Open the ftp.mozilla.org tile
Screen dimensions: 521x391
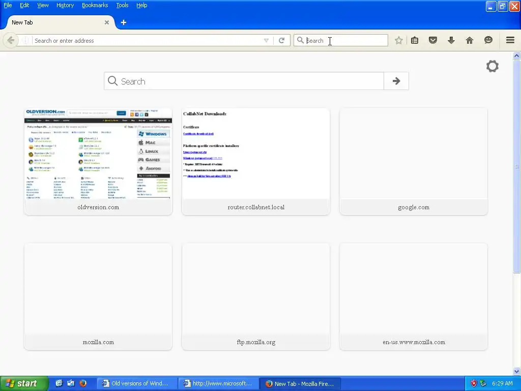(x=256, y=297)
